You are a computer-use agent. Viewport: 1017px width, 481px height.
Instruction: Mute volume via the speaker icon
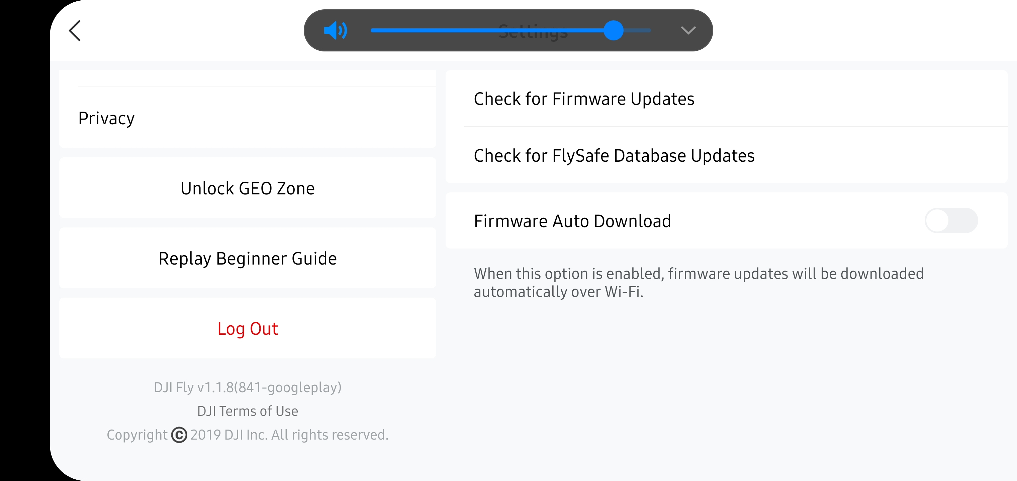coord(335,30)
